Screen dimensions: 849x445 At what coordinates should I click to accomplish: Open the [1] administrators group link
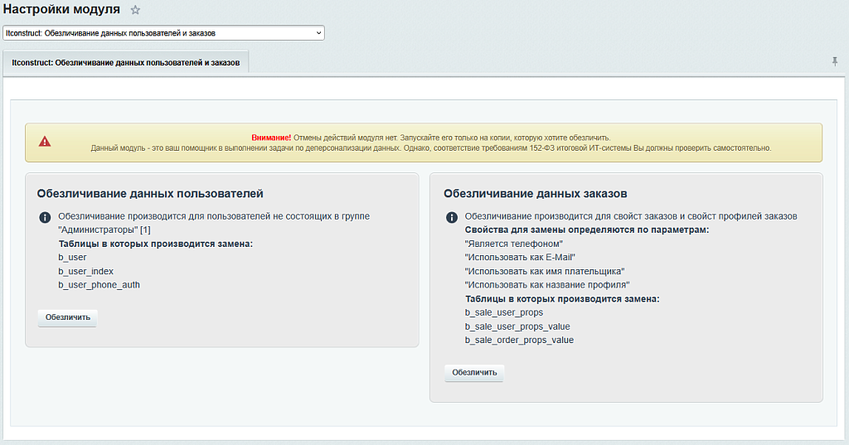(145, 230)
